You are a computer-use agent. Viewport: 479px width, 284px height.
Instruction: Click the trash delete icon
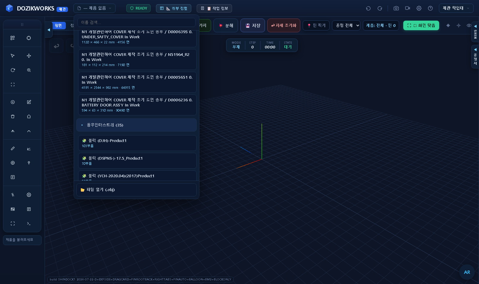[x=13, y=117]
